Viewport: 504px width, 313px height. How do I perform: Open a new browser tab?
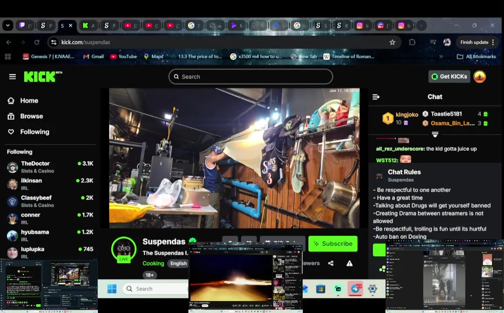pyautogui.click(x=421, y=25)
